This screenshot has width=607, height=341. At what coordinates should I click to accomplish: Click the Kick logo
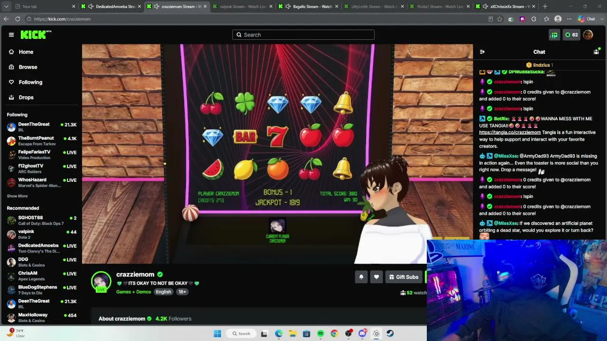[36, 35]
